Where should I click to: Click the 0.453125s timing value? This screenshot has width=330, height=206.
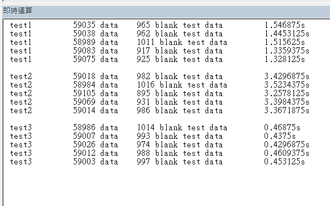(x=284, y=162)
